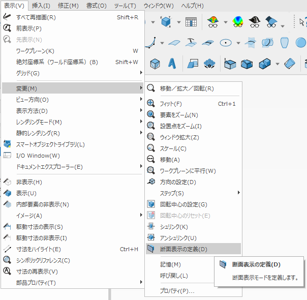Open the 修正(M) menu
Image resolution: width=307 pixels, height=300 pixels.
click(68, 6)
